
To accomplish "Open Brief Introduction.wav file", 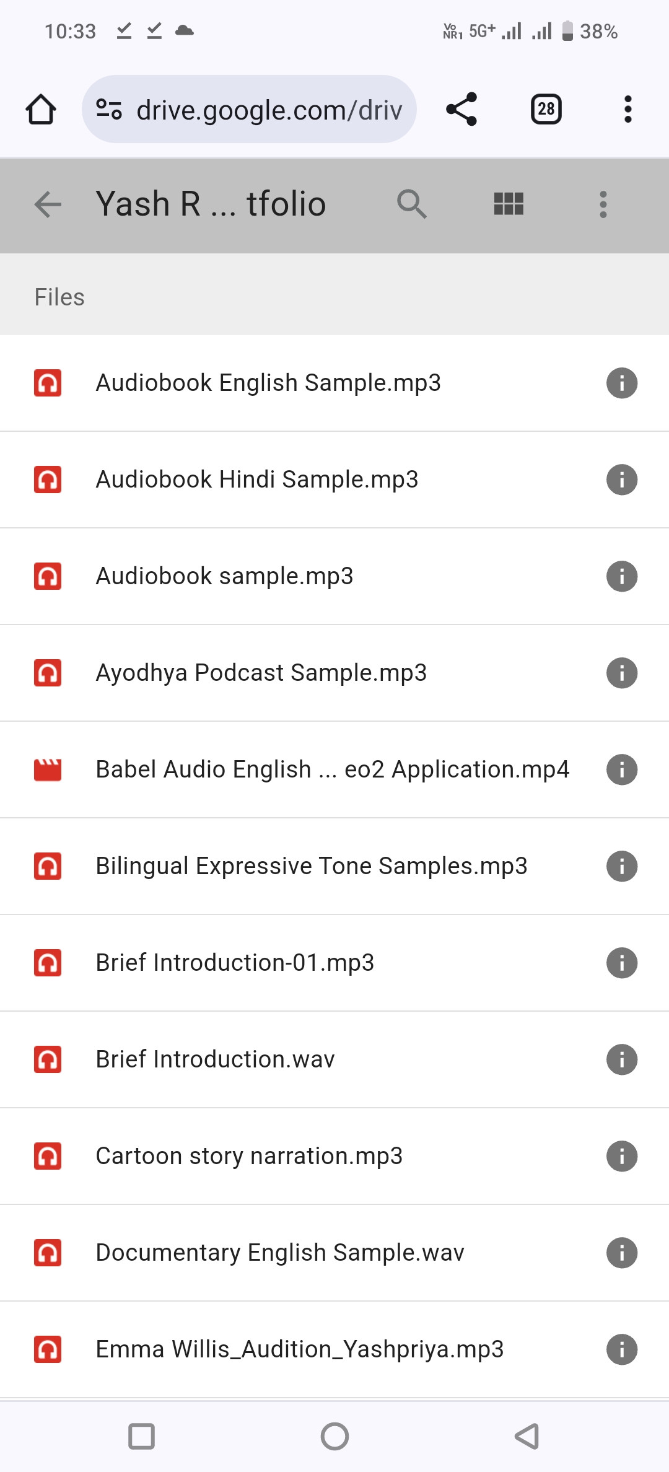I will (x=215, y=1059).
